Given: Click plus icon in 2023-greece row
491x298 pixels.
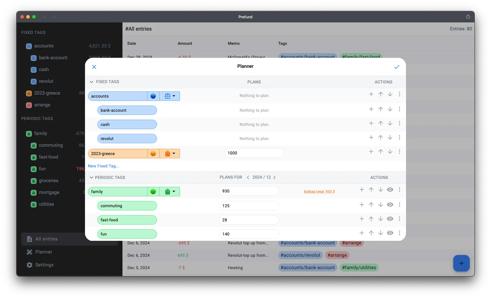Looking at the screenshot, I should coord(371,152).
